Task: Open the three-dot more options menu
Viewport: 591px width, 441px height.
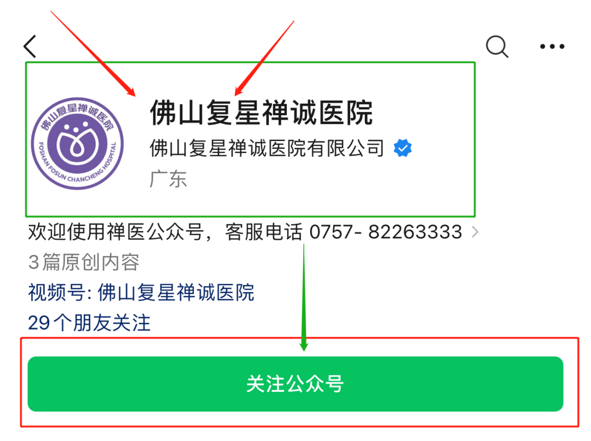Action: pyautogui.click(x=552, y=46)
